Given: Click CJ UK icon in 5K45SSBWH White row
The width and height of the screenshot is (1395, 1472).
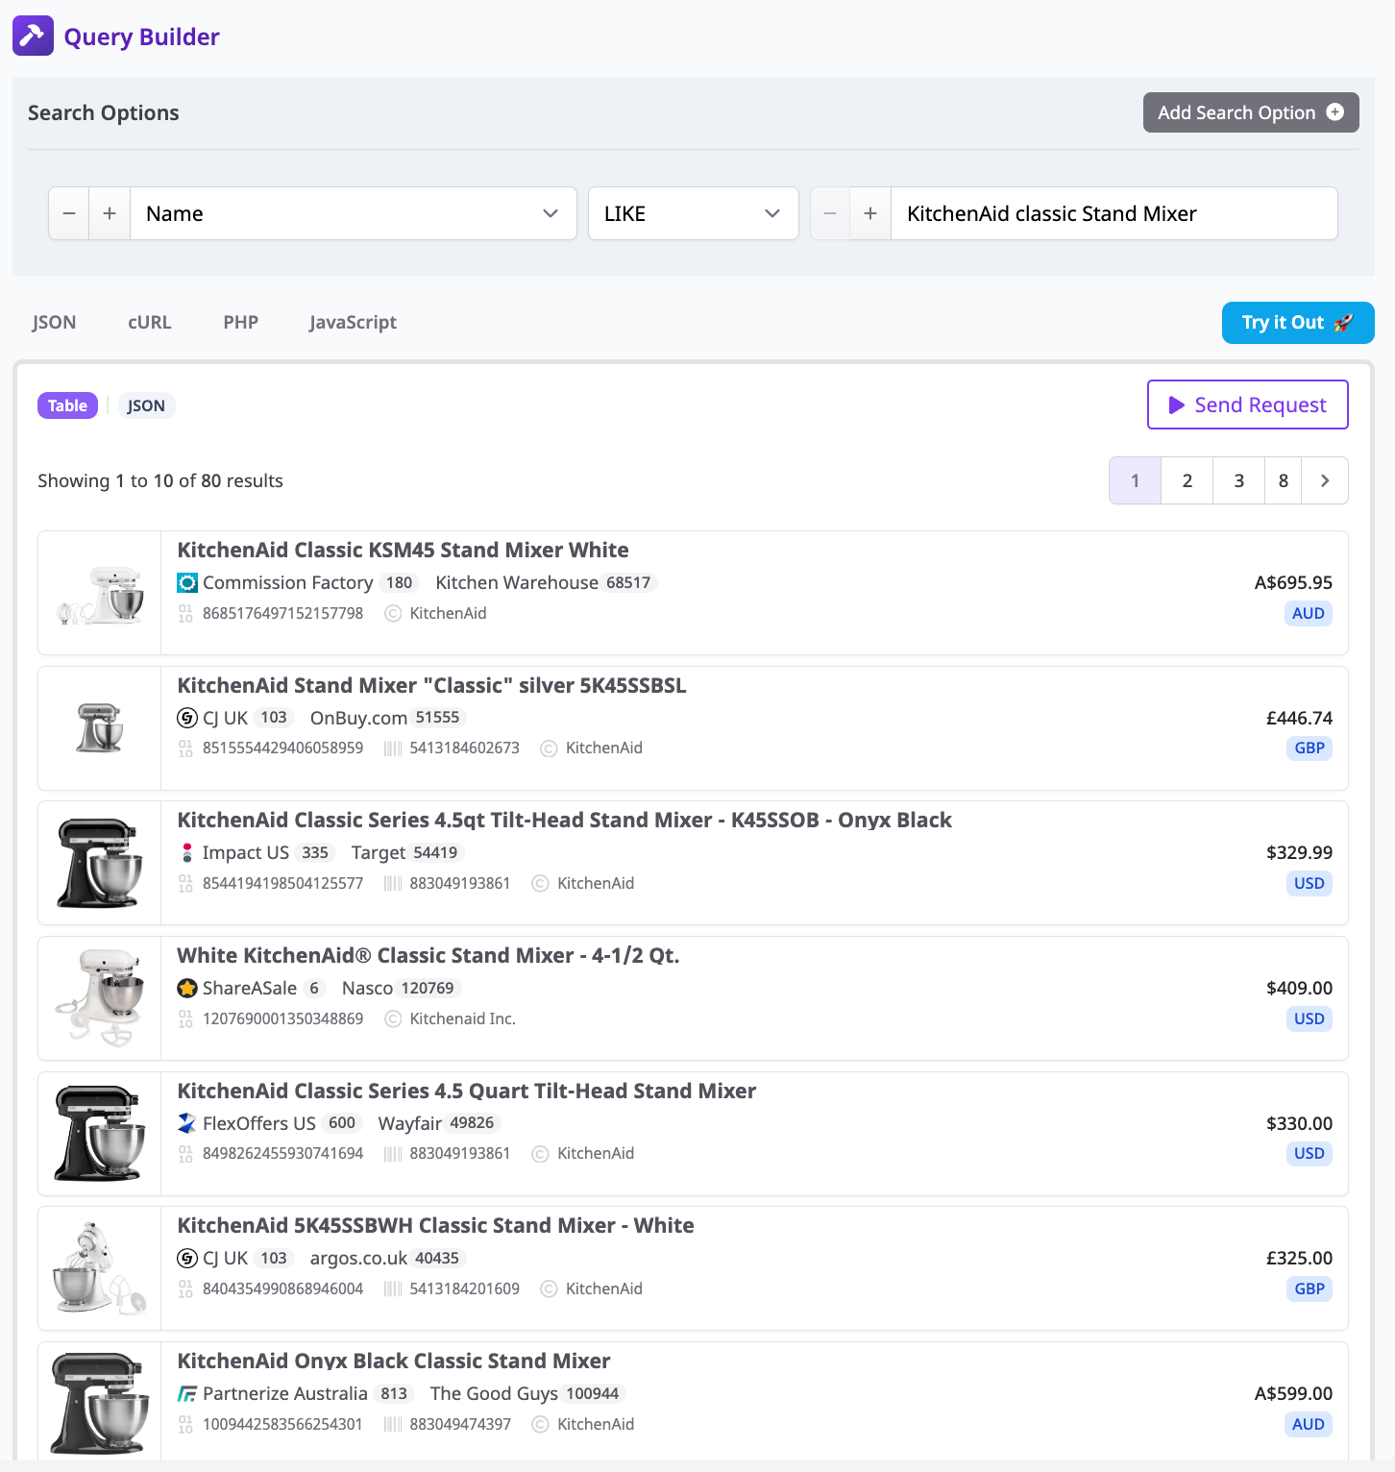Looking at the screenshot, I should click(187, 1258).
